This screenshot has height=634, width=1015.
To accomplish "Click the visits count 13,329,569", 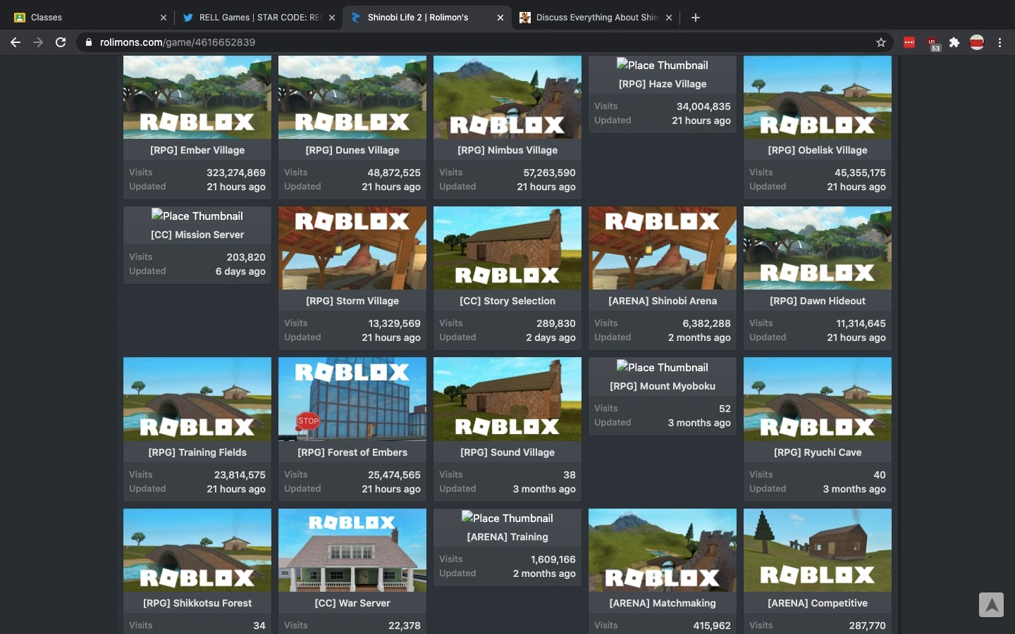I will point(394,323).
